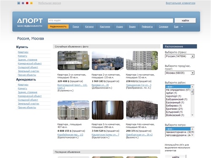Select district Войковский (1)
Image resolution: width=211 pixels, height=158 pixels.
point(178,115)
